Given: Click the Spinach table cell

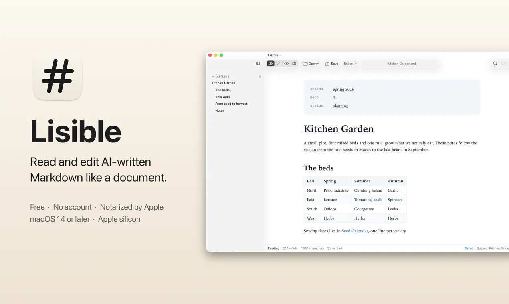Looking at the screenshot, I should click(395, 200).
